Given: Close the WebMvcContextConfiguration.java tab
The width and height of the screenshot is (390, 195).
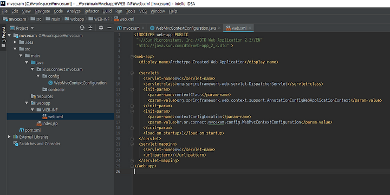Looking at the screenshot, I should click(219, 28).
